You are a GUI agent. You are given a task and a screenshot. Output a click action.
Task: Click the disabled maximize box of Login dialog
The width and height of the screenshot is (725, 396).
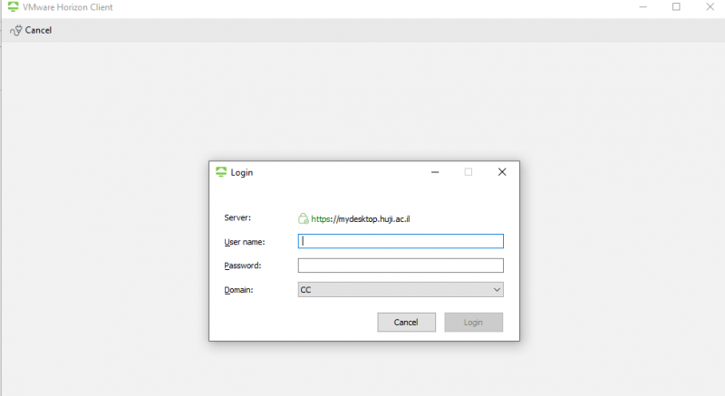[x=469, y=172]
